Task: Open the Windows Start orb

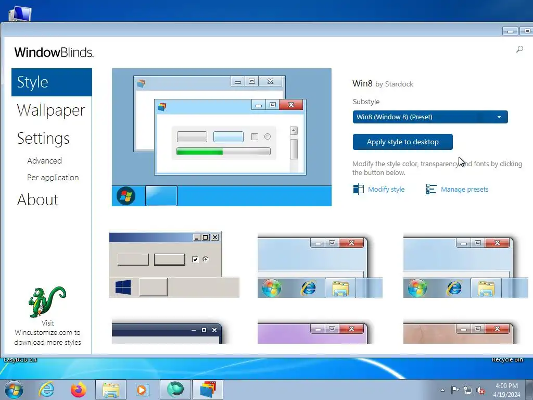Action: tap(14, 390)
